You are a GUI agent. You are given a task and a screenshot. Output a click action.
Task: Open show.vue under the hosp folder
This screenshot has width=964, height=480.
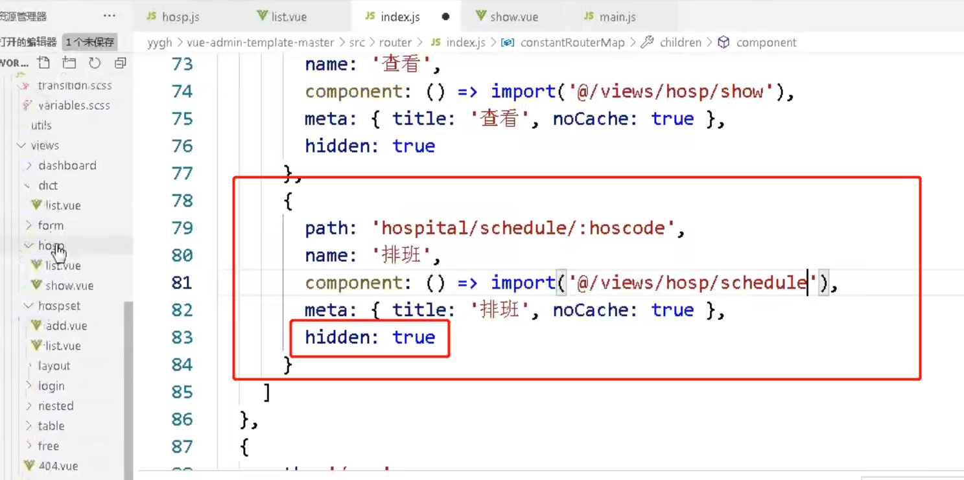[69, 286]
